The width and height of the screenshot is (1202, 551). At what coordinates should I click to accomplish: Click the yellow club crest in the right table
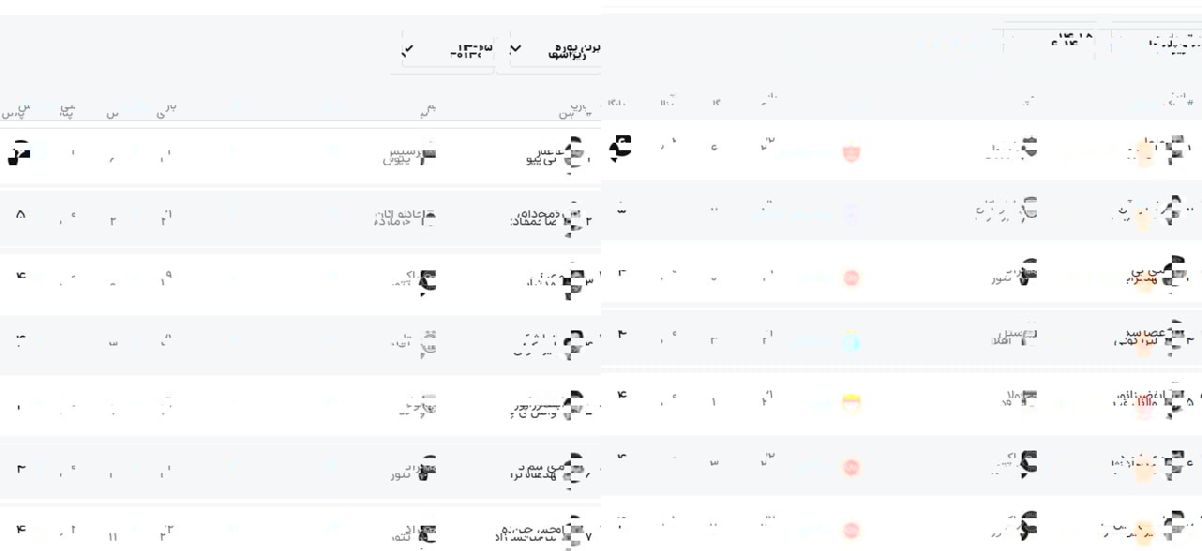point(851,405)
